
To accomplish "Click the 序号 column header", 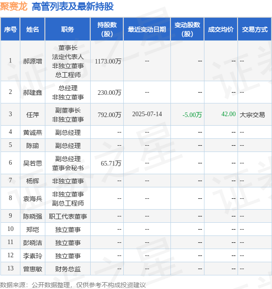I will point(10,29).
